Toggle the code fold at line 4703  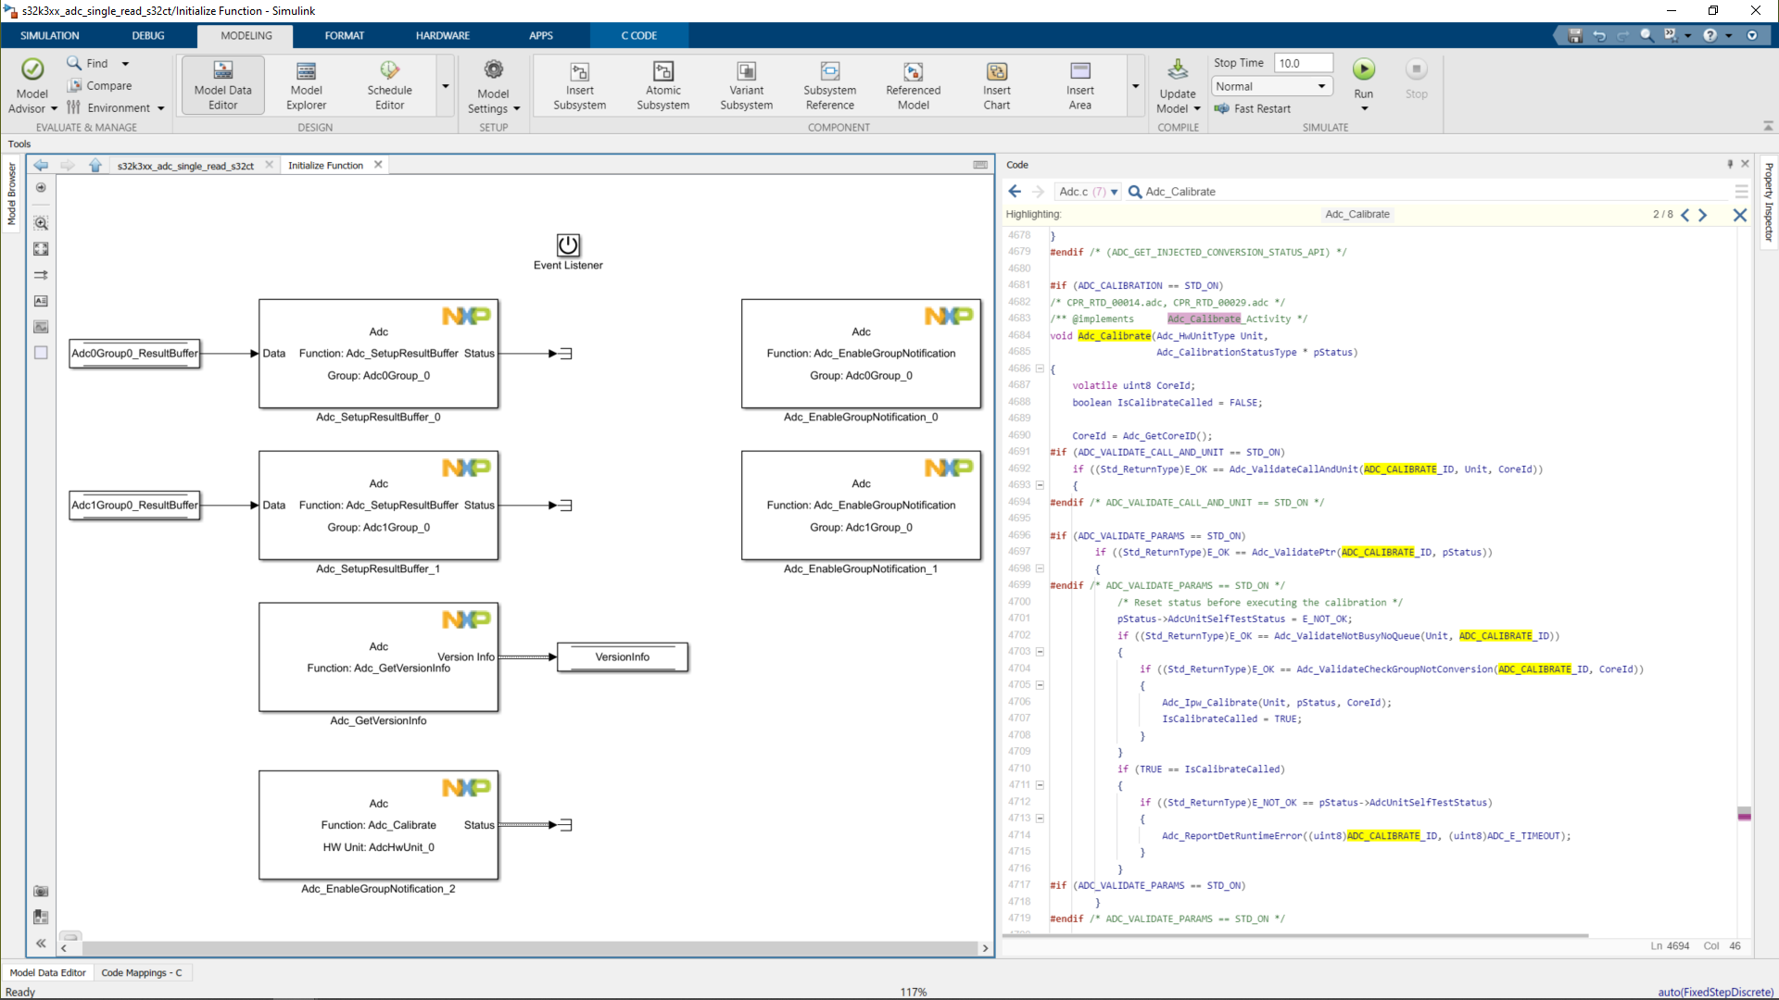pos(1040,652)
